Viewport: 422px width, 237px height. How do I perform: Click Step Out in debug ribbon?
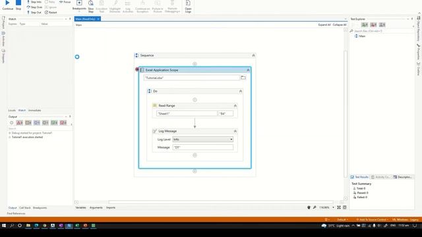34,13
